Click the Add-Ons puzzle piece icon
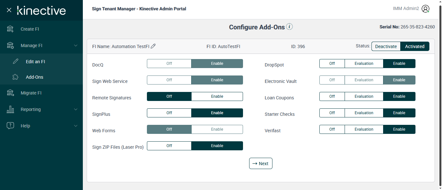442x190 pixels. 16,77
